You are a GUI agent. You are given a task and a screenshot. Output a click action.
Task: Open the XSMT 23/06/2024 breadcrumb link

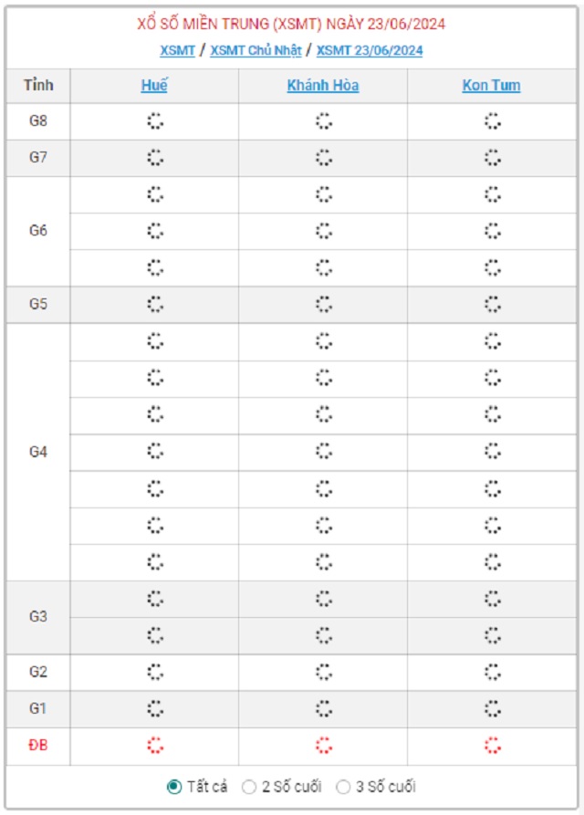tap(370, 50)
